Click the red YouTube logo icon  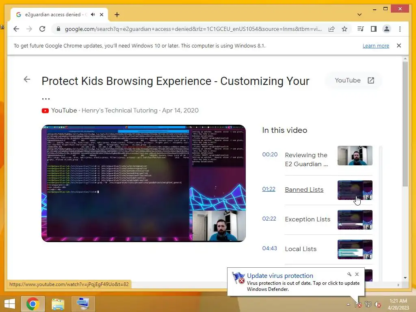(45, 110)
